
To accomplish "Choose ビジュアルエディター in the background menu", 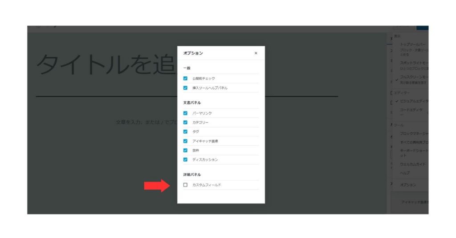I will tap(414, 101).
